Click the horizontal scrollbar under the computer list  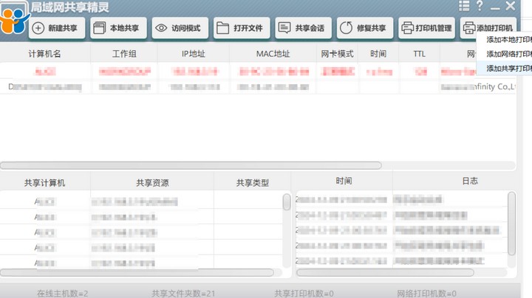[x=191, y=165]
